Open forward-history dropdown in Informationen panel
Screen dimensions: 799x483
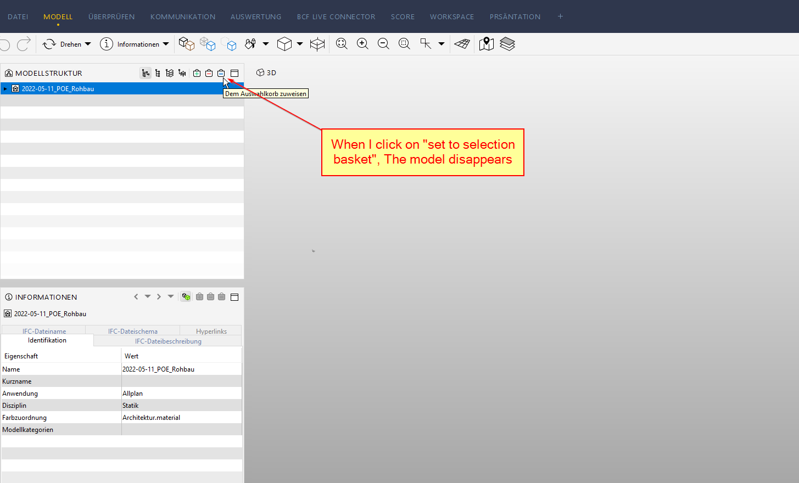[170, 296]
